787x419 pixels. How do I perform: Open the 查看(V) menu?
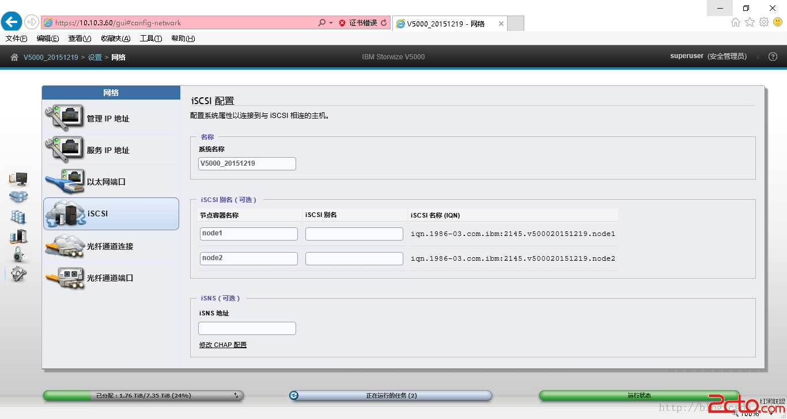(80, 39)
